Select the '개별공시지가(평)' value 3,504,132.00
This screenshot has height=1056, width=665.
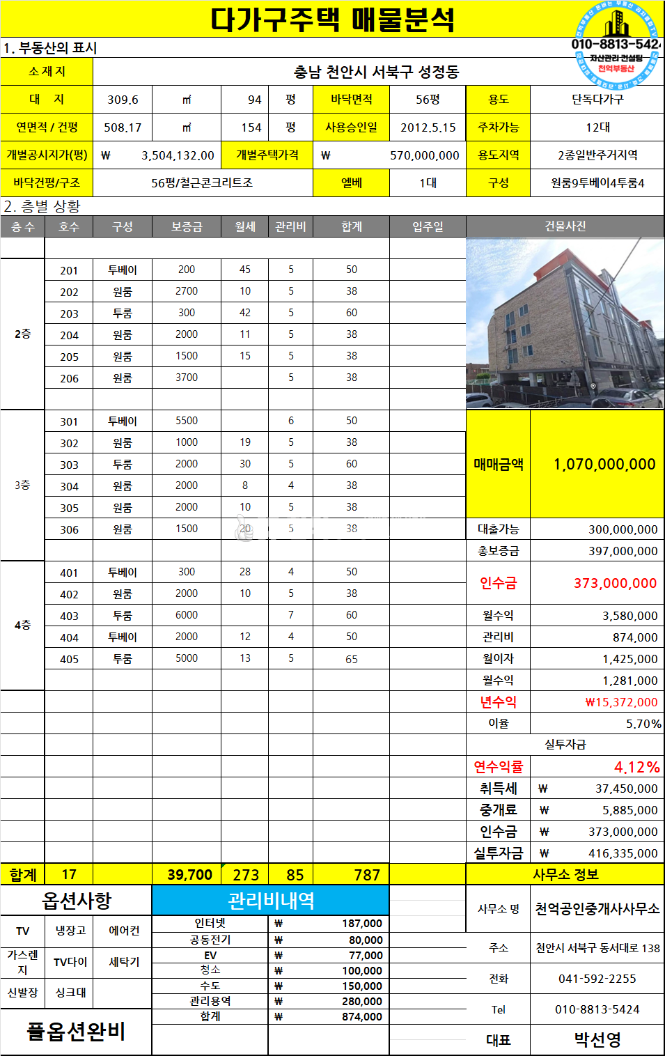pos(178,155)
